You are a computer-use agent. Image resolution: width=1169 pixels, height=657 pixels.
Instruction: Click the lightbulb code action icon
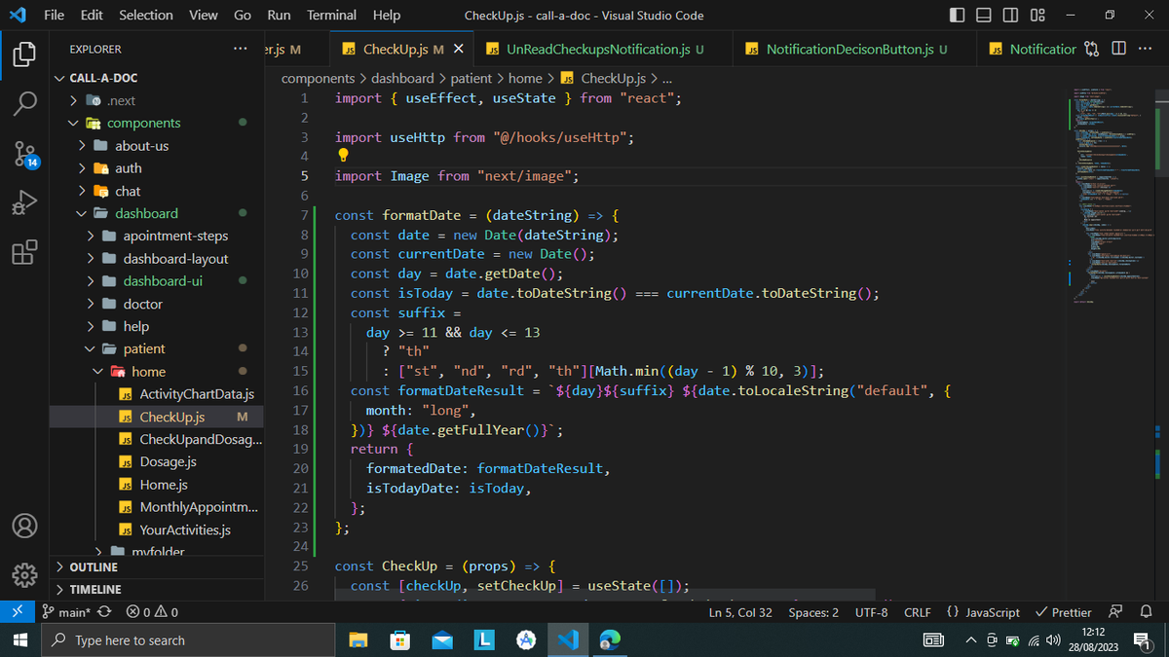click(x=343, y=156)
